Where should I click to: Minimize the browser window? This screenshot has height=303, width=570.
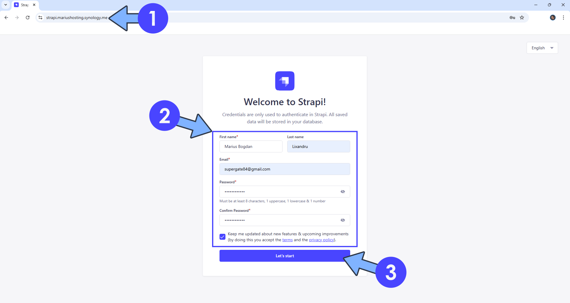[x=536, y=5]
